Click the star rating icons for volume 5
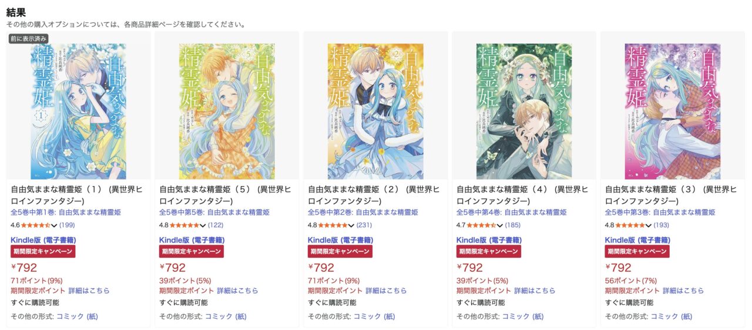The width and height of the screenshot is (752, 330). tap(184, 225)
